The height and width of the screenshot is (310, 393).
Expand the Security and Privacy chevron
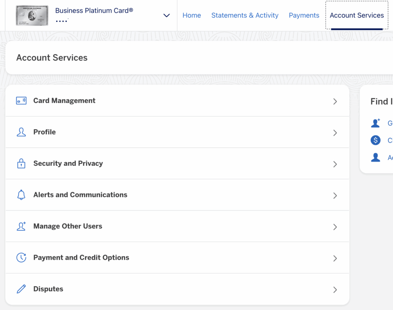(335, 164)
